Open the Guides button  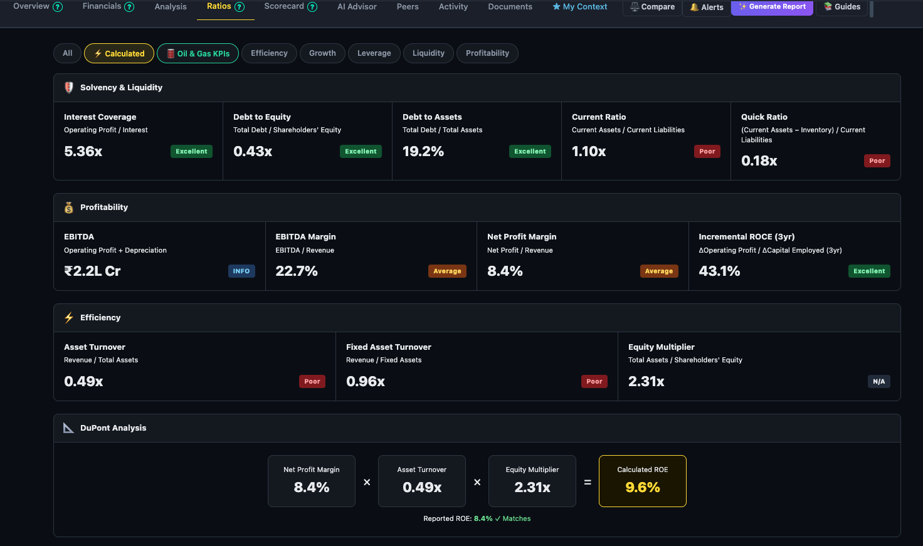pyautogui.click(x=841, y=7)
